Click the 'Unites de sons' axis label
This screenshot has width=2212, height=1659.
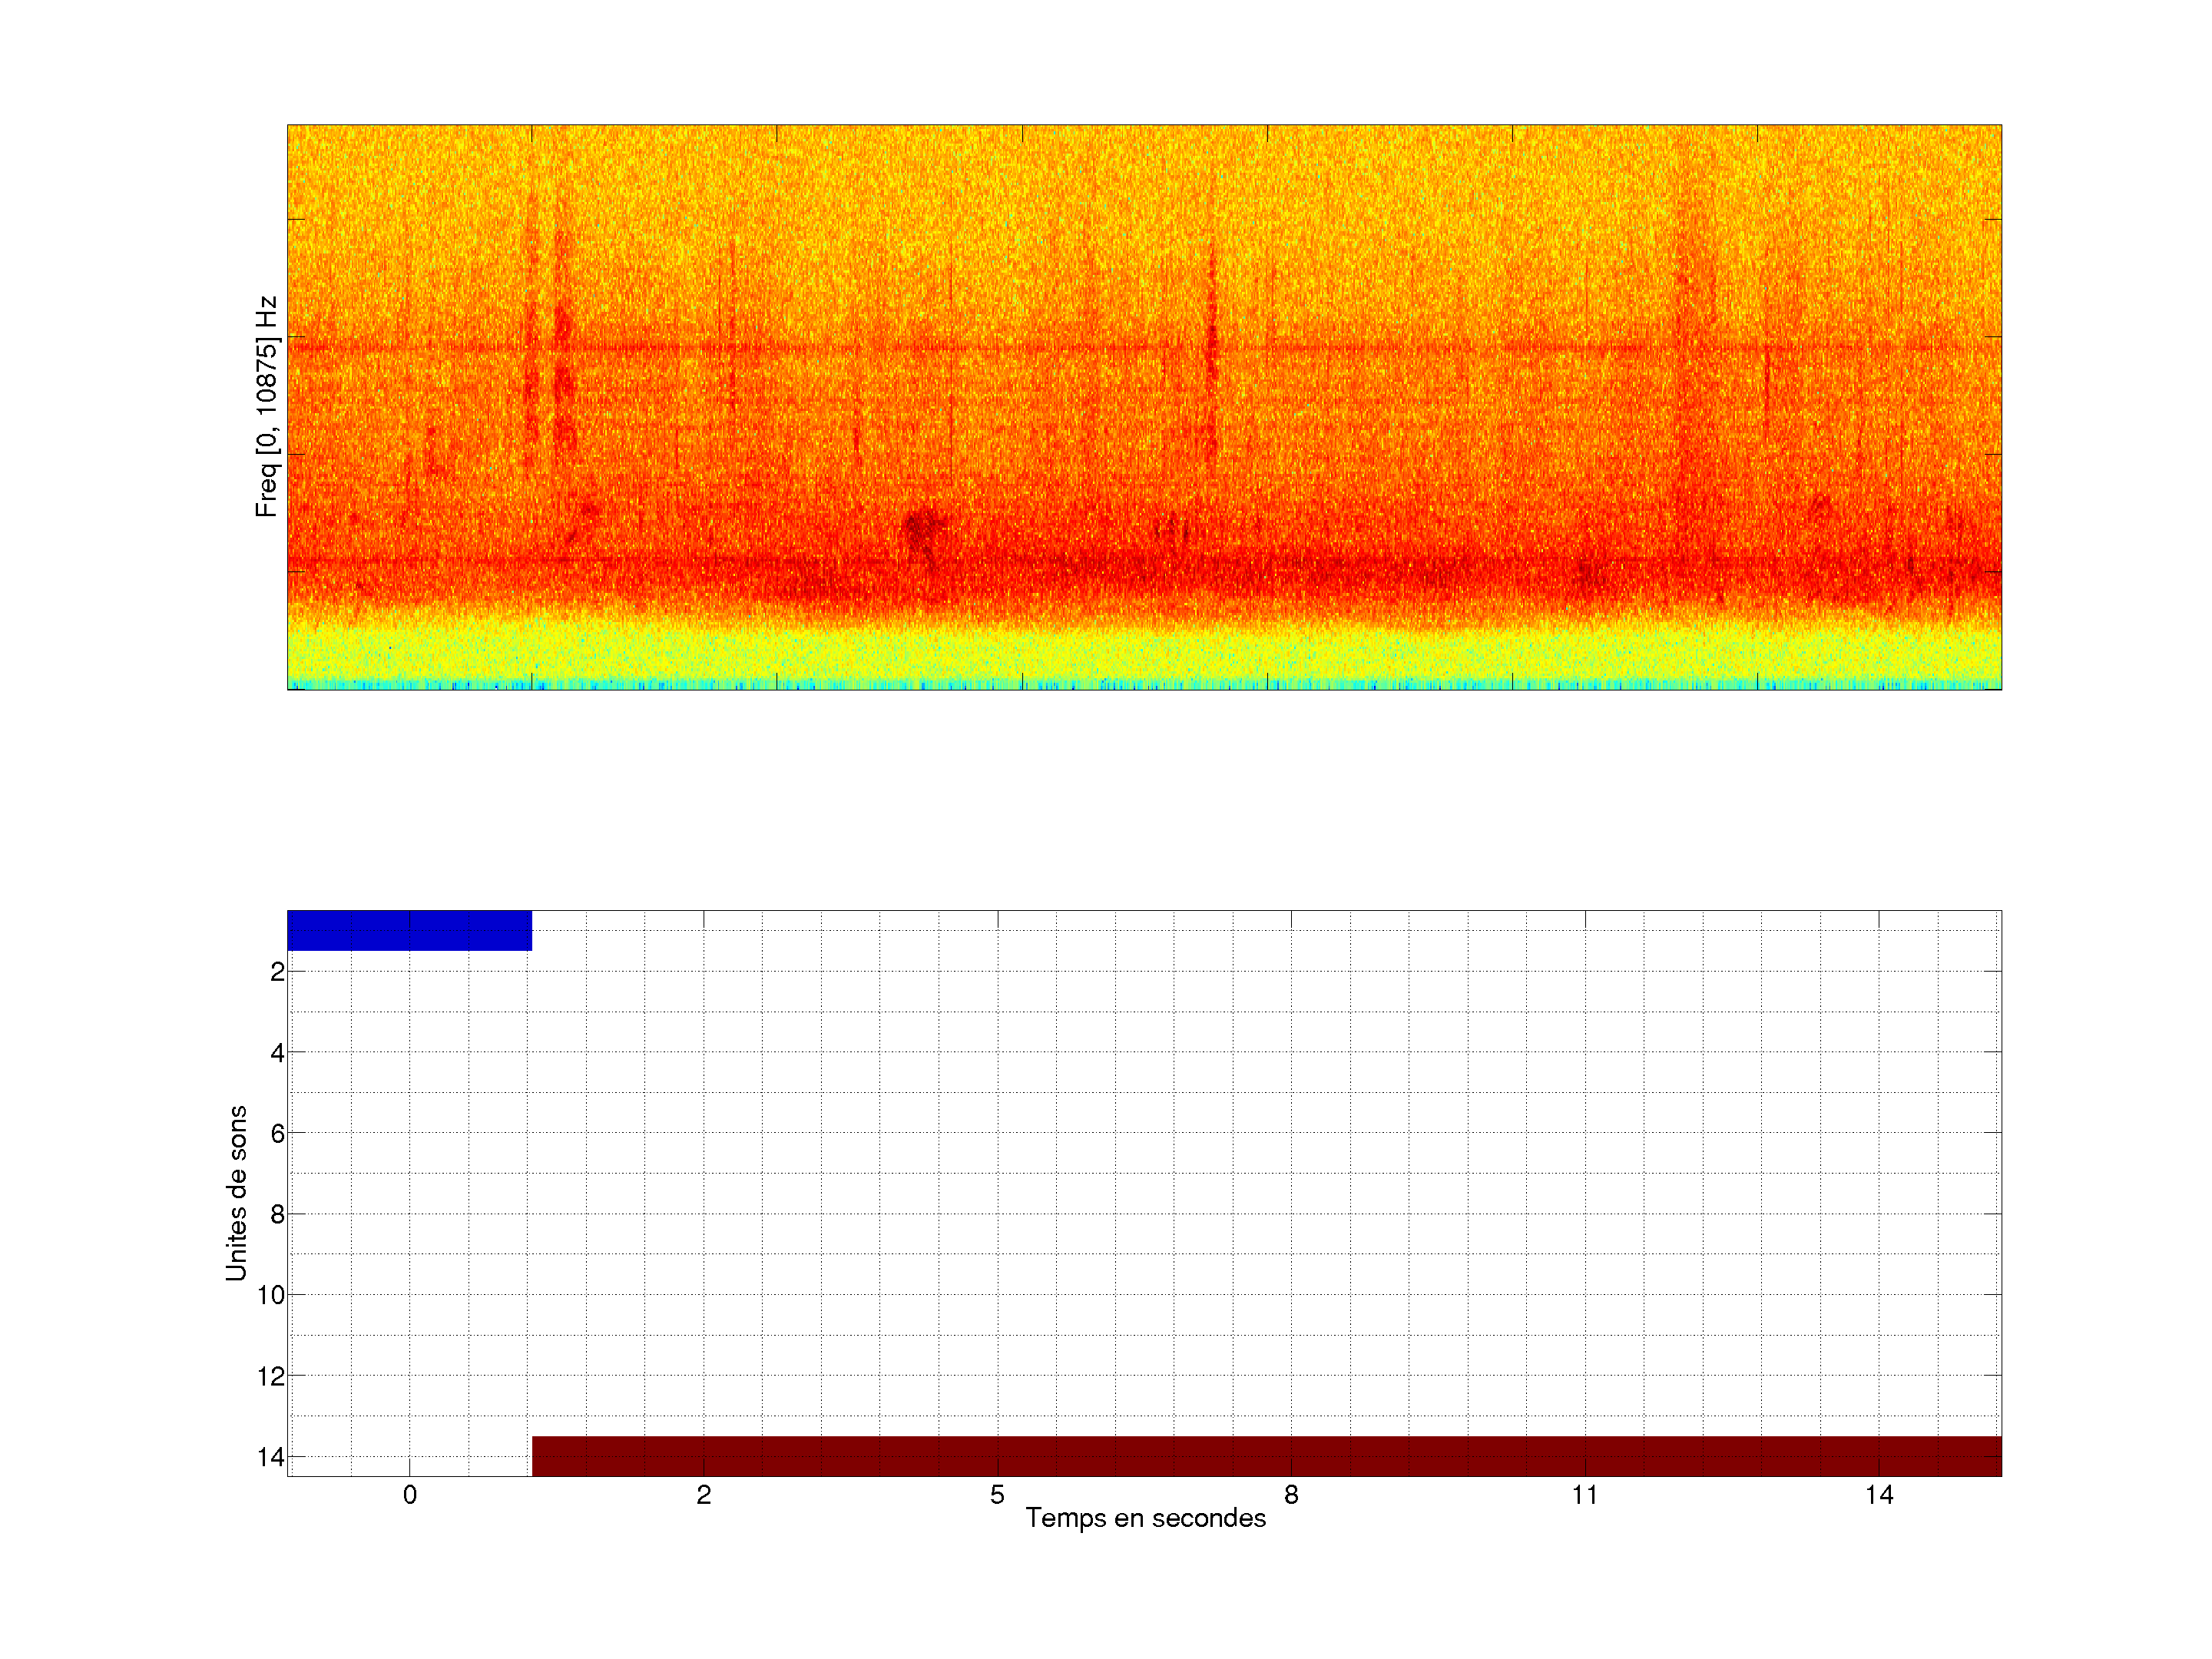tap(236, 1193)
